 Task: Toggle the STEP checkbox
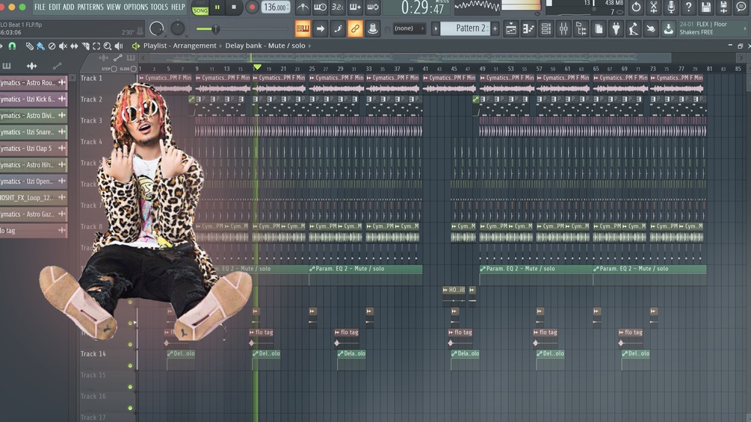pyautogui.click(x=114, y=69)
